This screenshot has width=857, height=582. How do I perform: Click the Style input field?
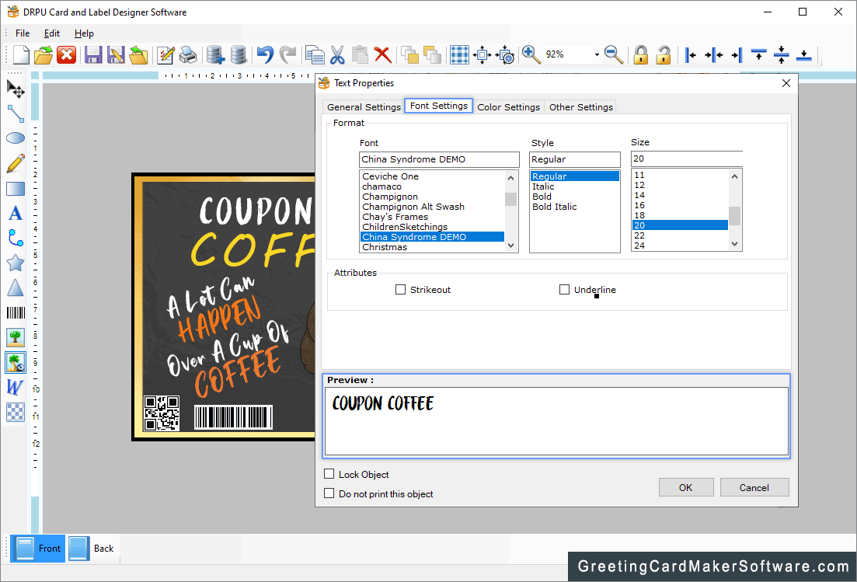(574, 159)
